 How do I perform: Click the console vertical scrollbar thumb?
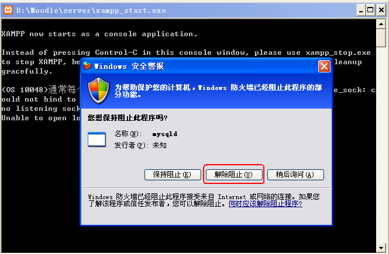(x=381, y=38)
